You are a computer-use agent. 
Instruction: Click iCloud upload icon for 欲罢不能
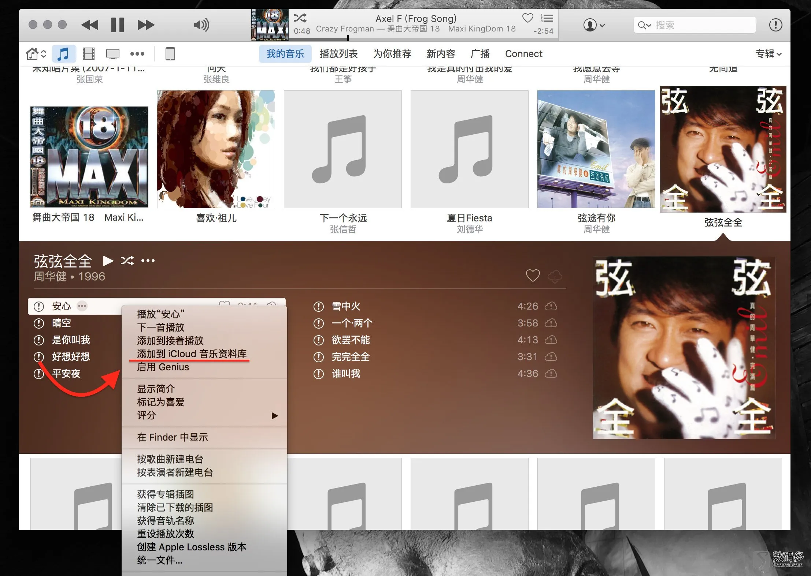click(551, 340)
